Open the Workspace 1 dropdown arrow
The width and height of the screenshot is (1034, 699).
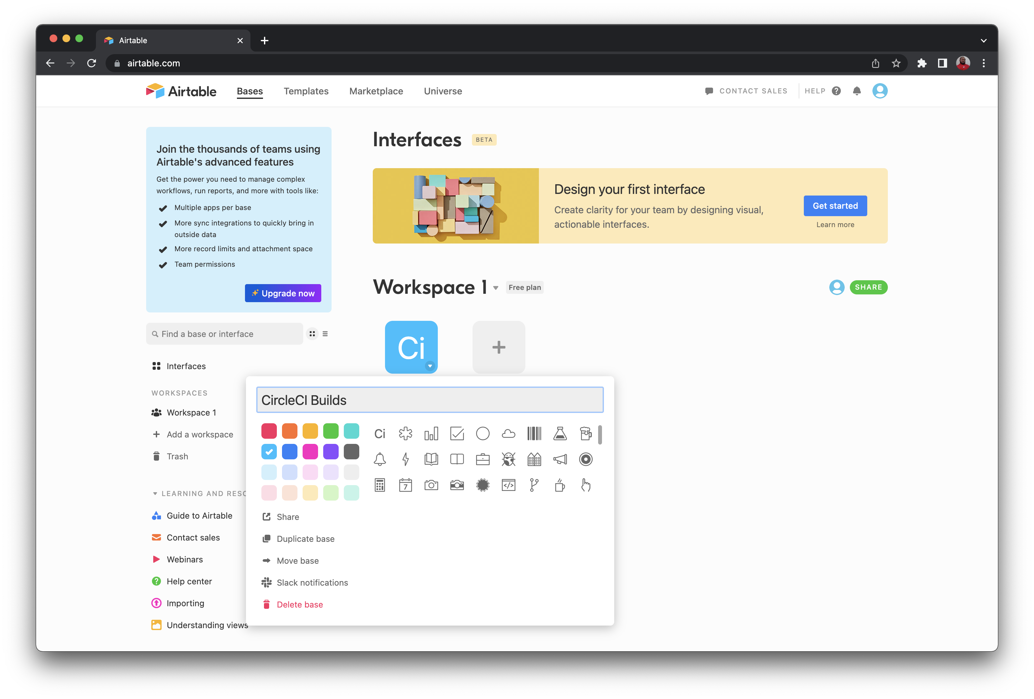(x=496, y=288)
